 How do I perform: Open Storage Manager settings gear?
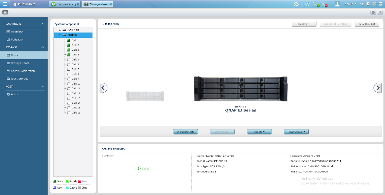pos(373,13)
